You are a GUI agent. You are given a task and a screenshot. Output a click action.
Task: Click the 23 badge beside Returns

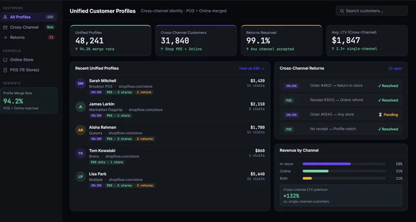[50, 38]
